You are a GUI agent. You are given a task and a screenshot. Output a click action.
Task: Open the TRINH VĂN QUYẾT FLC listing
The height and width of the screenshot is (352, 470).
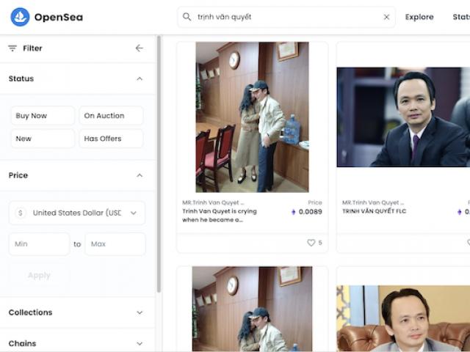click(402, 117)
